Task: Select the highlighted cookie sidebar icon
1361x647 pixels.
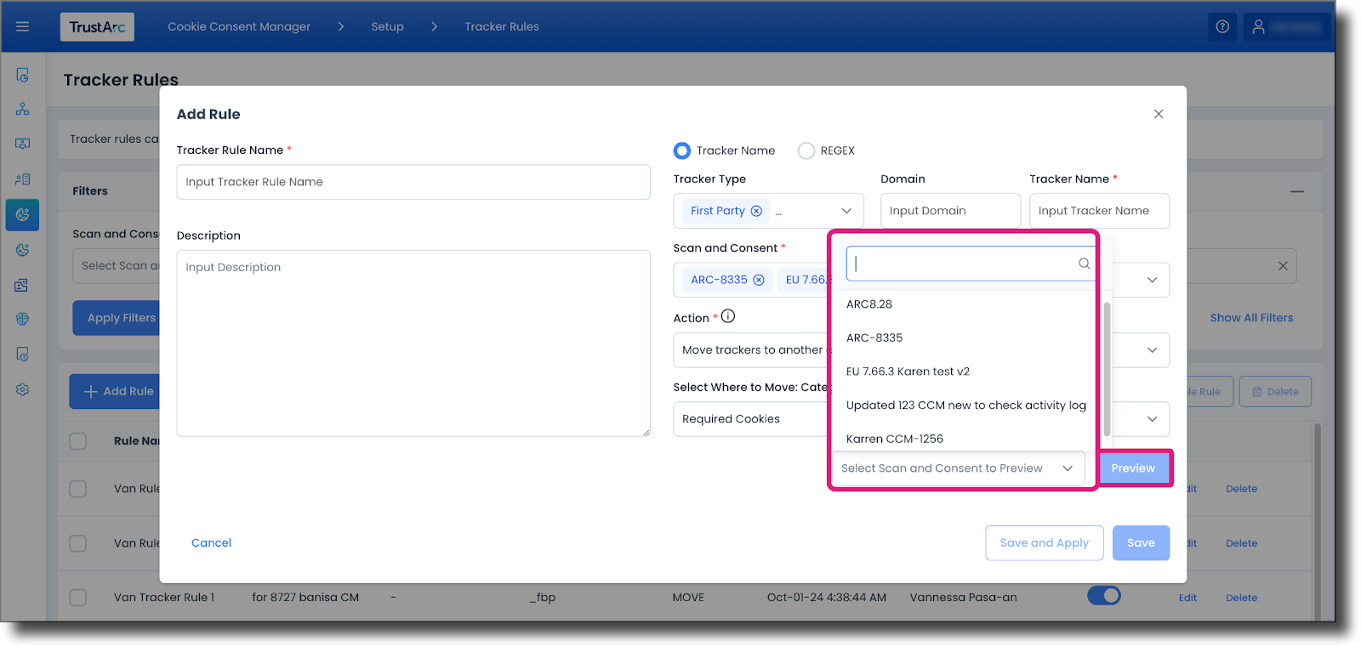Action: point(22,214)
